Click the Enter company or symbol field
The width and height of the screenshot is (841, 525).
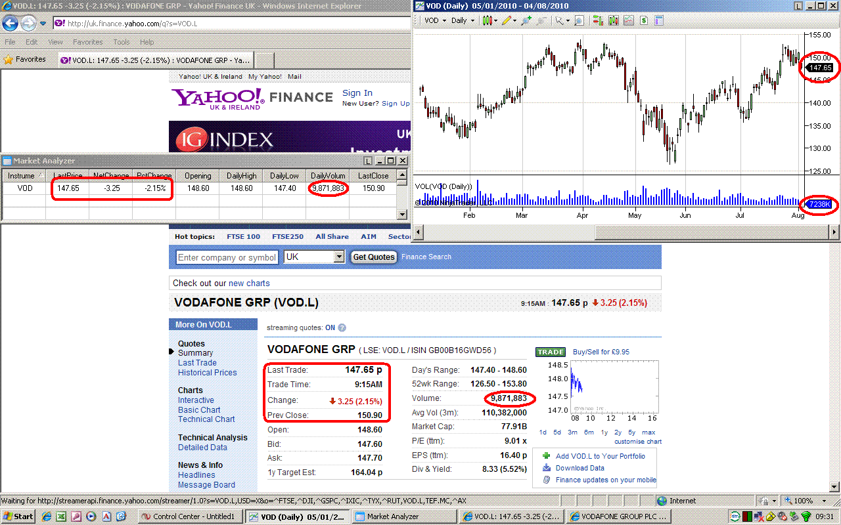[x=227, y=257]
